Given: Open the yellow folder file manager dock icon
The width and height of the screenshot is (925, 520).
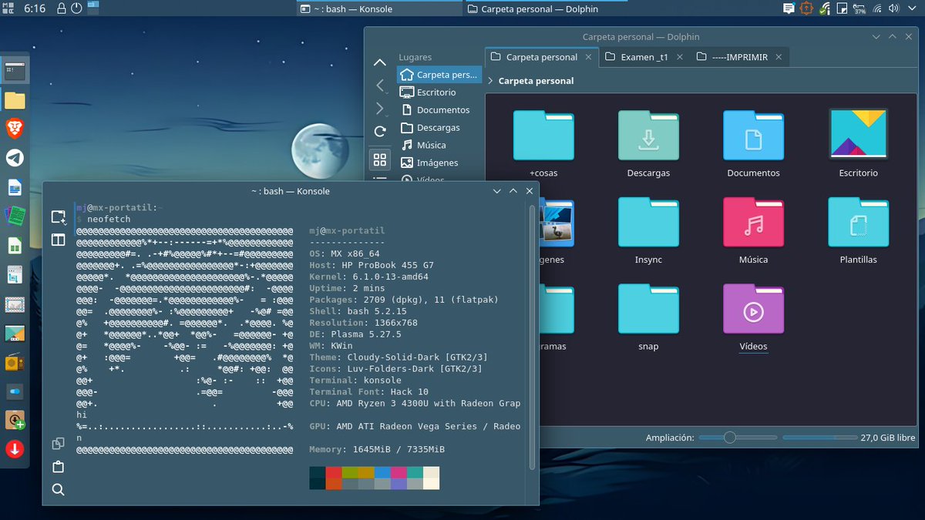Looking at the screenshot, I should click(x=15, y=100).
